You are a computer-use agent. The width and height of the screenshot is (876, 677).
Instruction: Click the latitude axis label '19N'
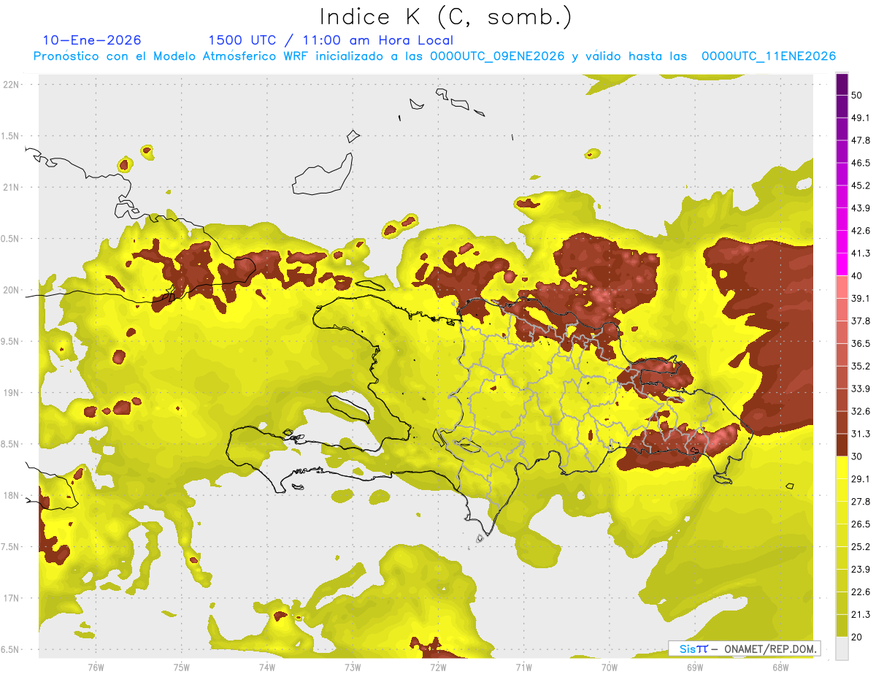tap(12, 393)
